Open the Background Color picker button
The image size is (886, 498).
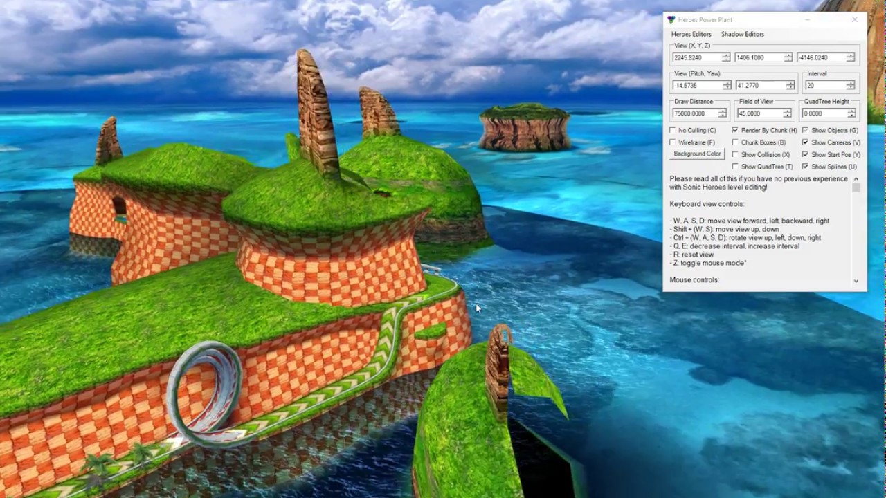697,154
